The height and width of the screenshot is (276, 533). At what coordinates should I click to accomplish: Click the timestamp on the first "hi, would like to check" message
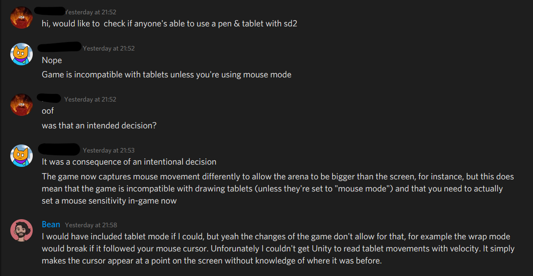90,13
